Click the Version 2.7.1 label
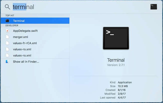 coord(116,65)
